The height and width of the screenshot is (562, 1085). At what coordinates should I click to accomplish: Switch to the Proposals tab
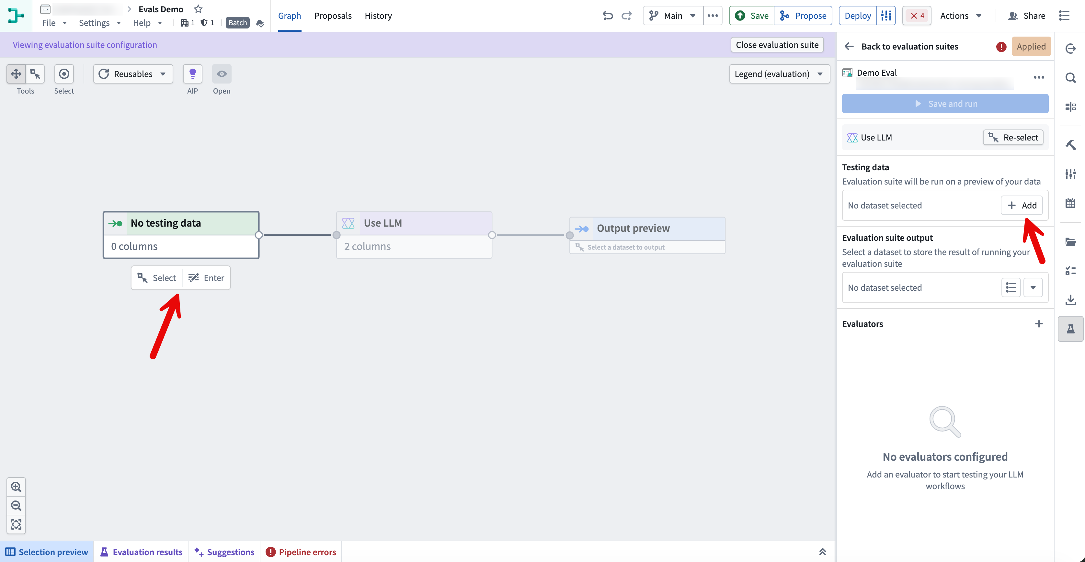(333, 16)
